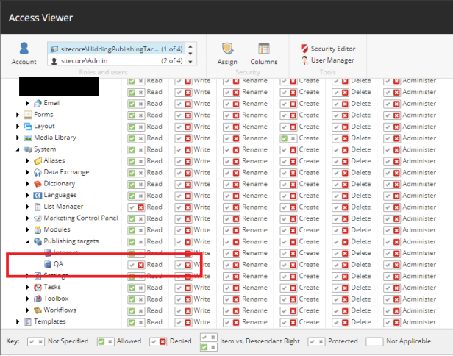Click the Dictionary tree item
The image size is (453, 356).
coord(59,184)
